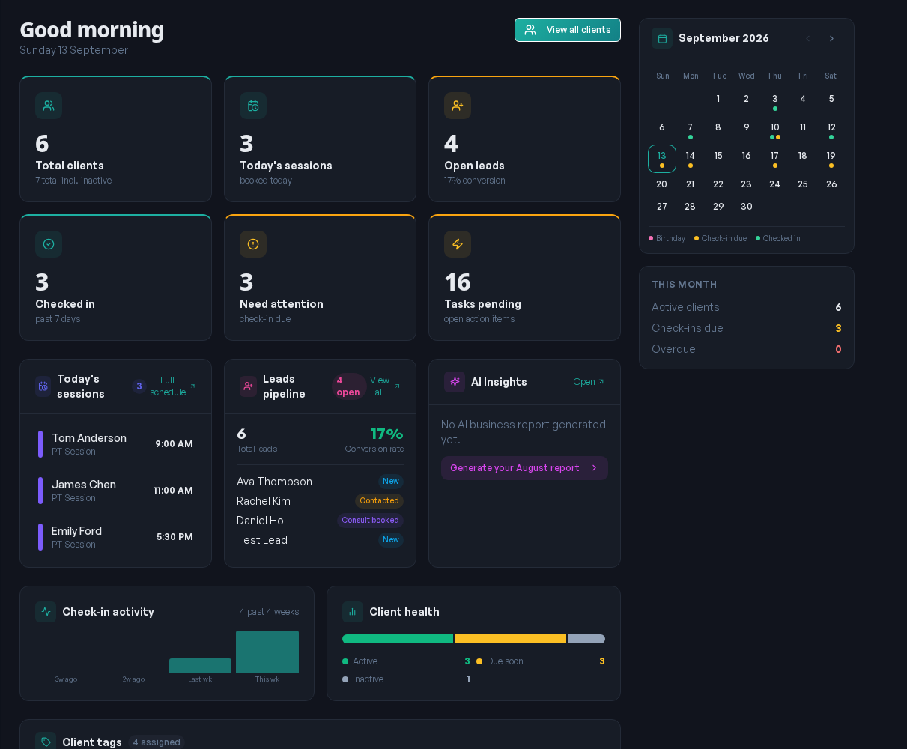The image size is (907, 749).
Task: Click the Check-in activity pulse icon
Action: pos(46,612)
